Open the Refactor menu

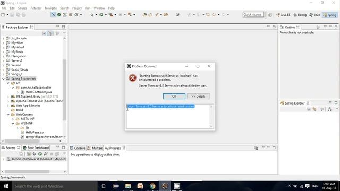36,8
